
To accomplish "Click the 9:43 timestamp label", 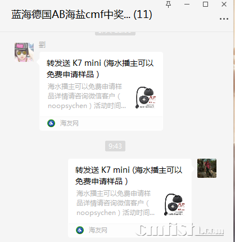I will click(x=115, y=146).
